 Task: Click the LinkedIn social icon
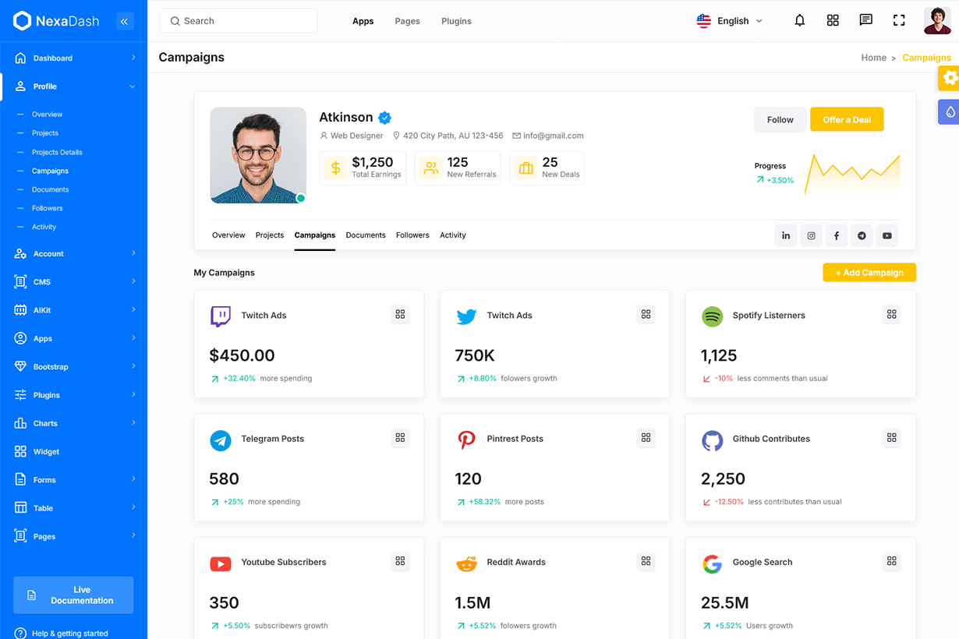pyautogui.click(x=786, y=235)
